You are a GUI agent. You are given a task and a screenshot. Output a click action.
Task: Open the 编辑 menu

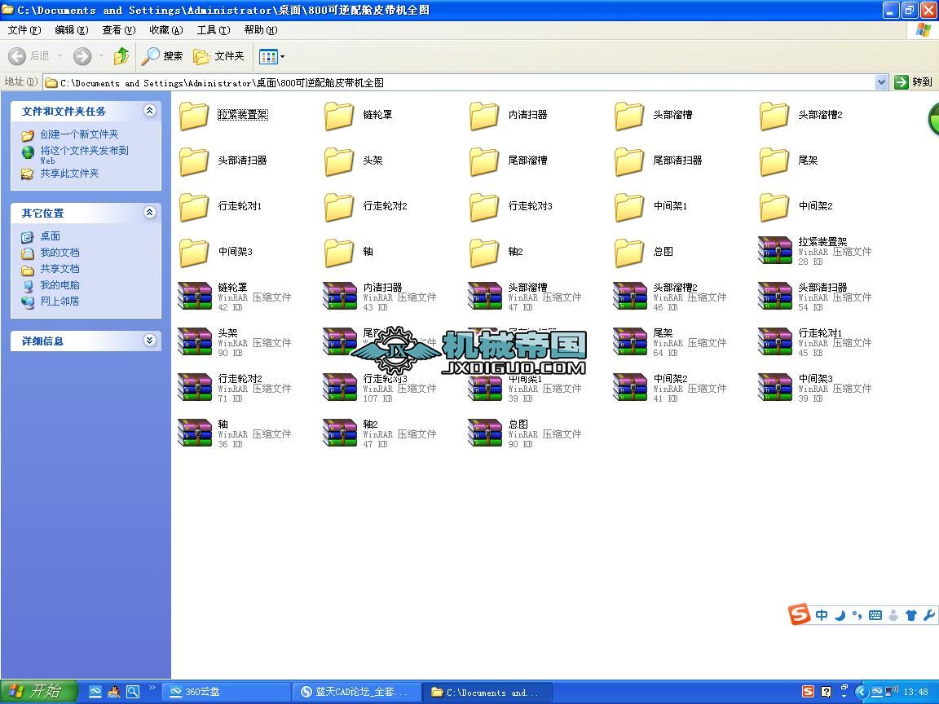pos(71,30)
